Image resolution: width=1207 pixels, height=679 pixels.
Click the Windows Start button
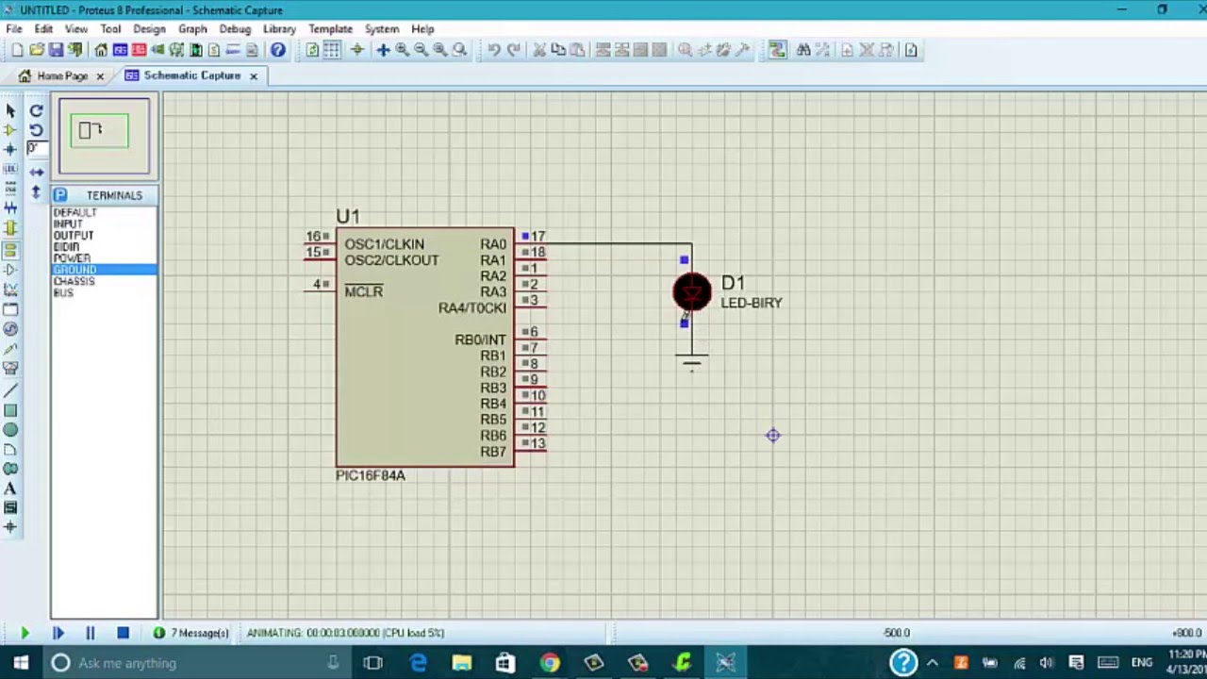[20, 663]
